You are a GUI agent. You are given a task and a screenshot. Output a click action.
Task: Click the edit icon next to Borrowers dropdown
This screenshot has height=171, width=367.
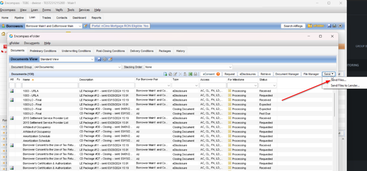pyautogui.click(x=85, y=26)
